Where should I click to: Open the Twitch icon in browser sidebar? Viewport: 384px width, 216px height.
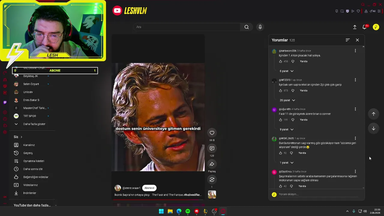click(x=5, y=102)
